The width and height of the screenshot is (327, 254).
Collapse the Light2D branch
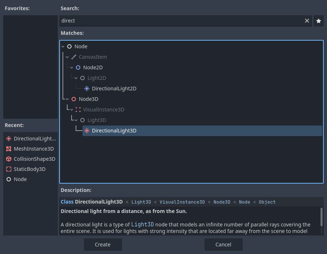pyautogui.click(x=76, y=78)
